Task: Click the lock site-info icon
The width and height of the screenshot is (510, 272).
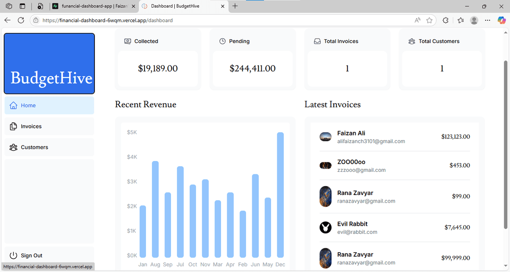Action: [x=36, y=20]
